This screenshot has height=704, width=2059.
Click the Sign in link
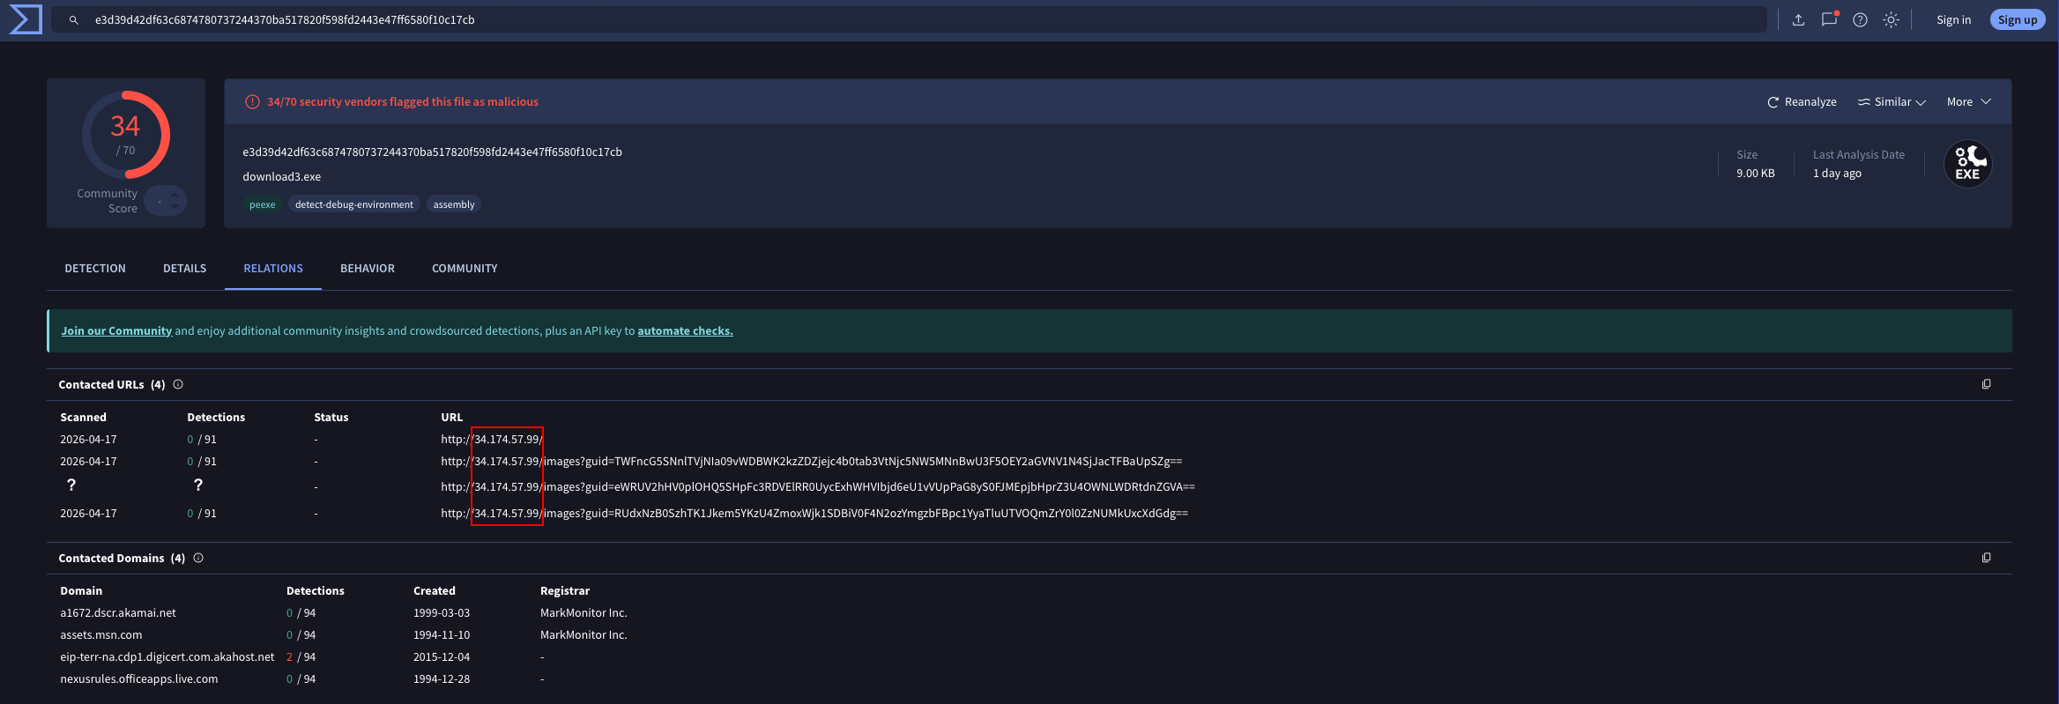coord(1953,20)
